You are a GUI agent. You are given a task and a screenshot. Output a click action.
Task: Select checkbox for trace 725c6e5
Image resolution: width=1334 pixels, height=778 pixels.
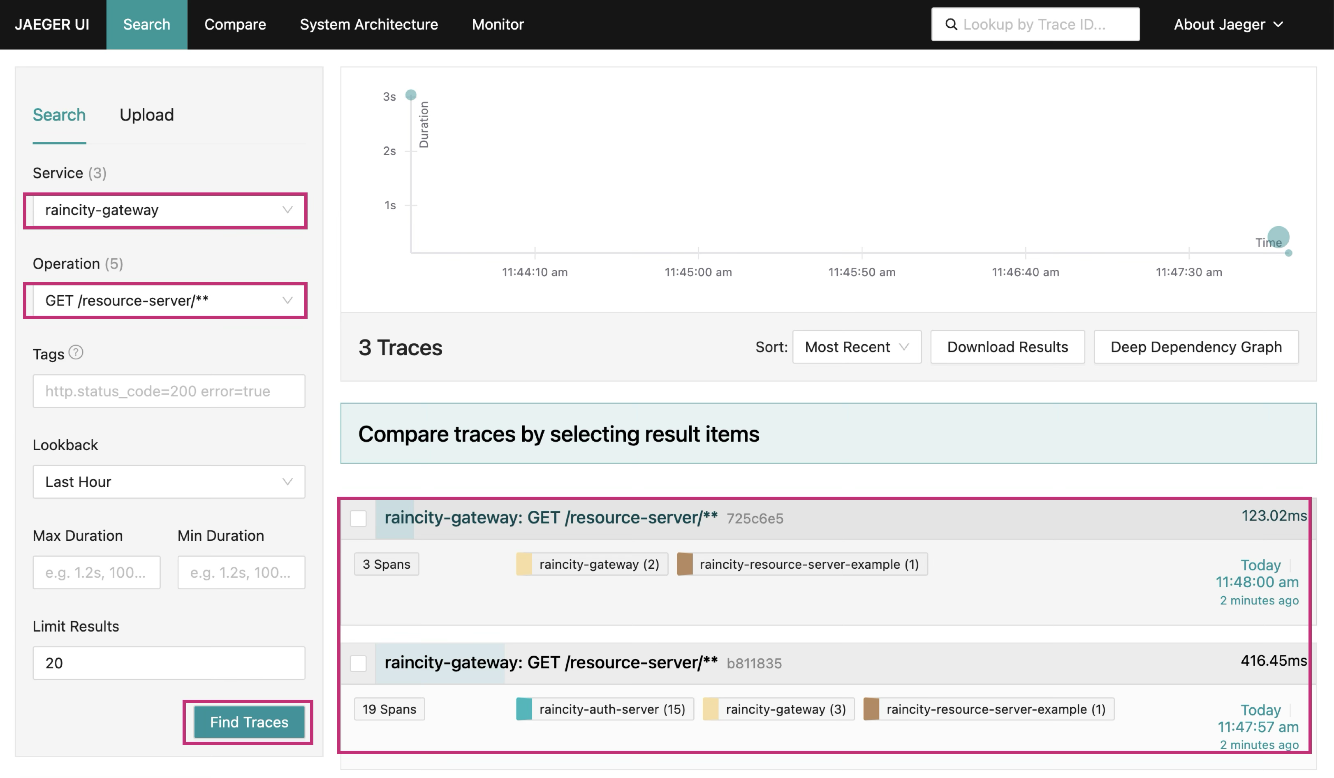359,518
